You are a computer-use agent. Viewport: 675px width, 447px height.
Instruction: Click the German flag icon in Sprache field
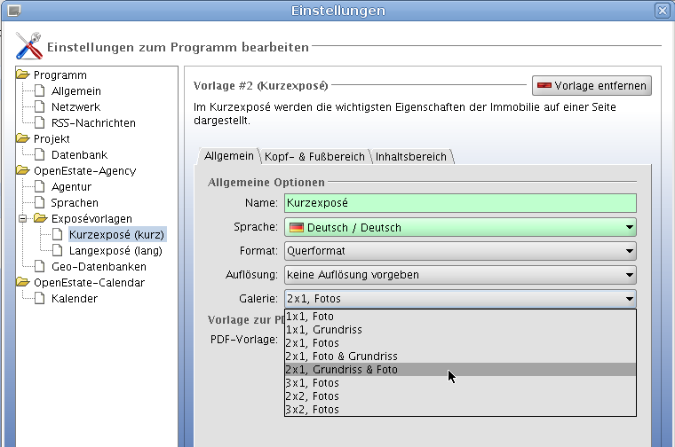click(296, 228)
